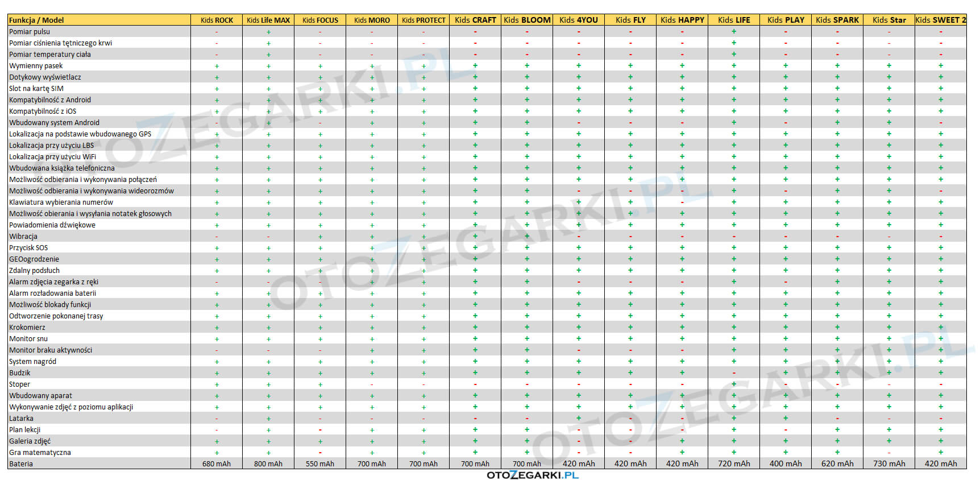Select the 'Kids PLAY' column header
The image size is (980, 480).
pyautogui.click(x=786, y=20)
